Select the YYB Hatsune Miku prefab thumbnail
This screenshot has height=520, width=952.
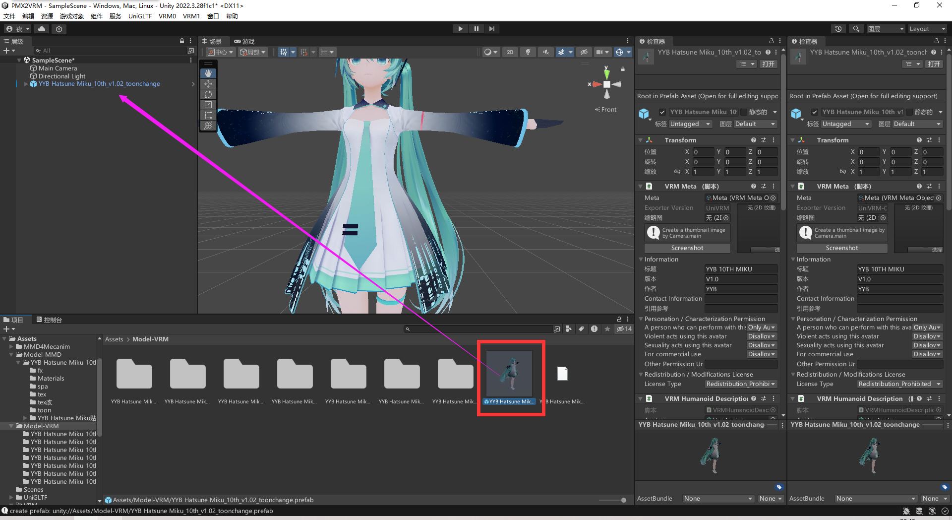click(509, 373)
